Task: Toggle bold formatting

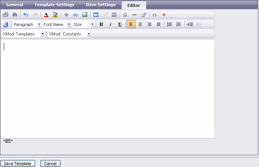Action: tap(101, 24)
